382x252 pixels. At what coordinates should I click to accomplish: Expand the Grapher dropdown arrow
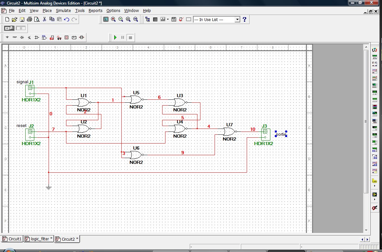tap(168, 19)
